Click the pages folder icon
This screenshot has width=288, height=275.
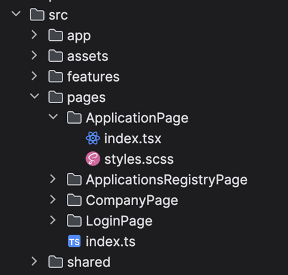56,97
